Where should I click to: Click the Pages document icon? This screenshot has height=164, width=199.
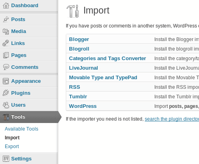6,55
